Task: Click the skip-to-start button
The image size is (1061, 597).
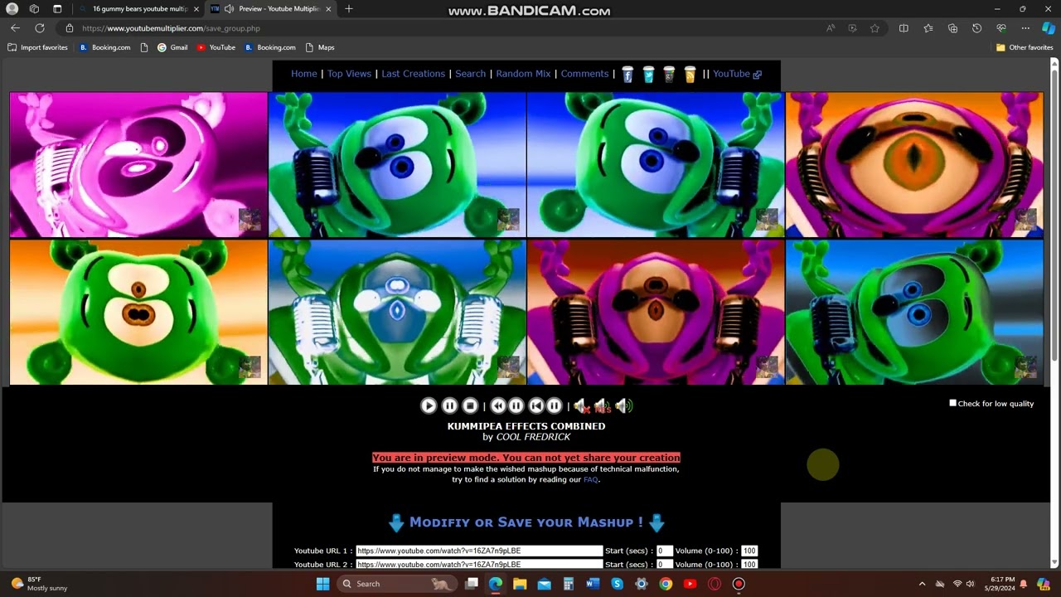Action: (x=536, y=405)
